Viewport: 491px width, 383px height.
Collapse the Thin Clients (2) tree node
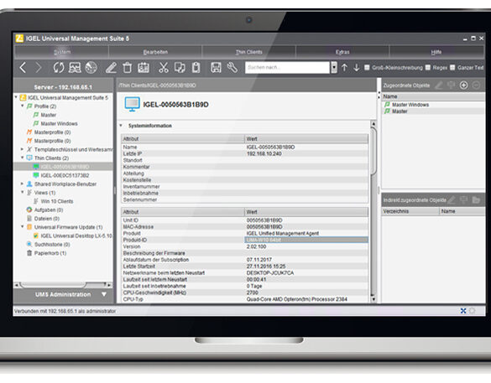click(x=22, y=158)
